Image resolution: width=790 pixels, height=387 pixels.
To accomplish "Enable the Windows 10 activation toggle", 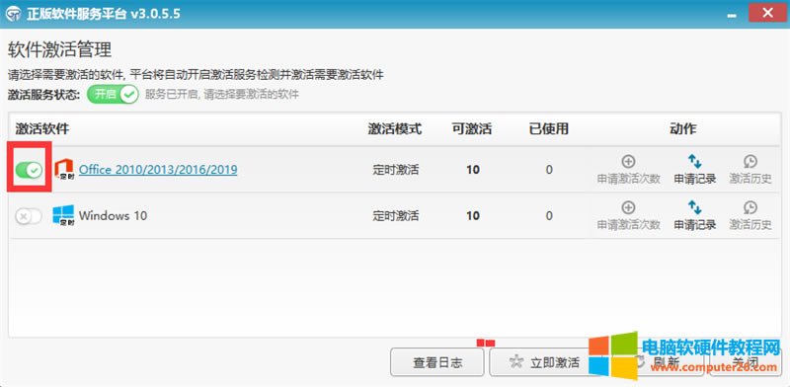I will (29, 216).
